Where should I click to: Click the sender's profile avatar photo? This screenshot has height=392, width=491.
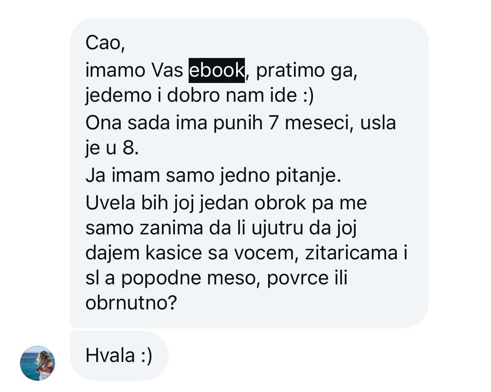point(37,363)
